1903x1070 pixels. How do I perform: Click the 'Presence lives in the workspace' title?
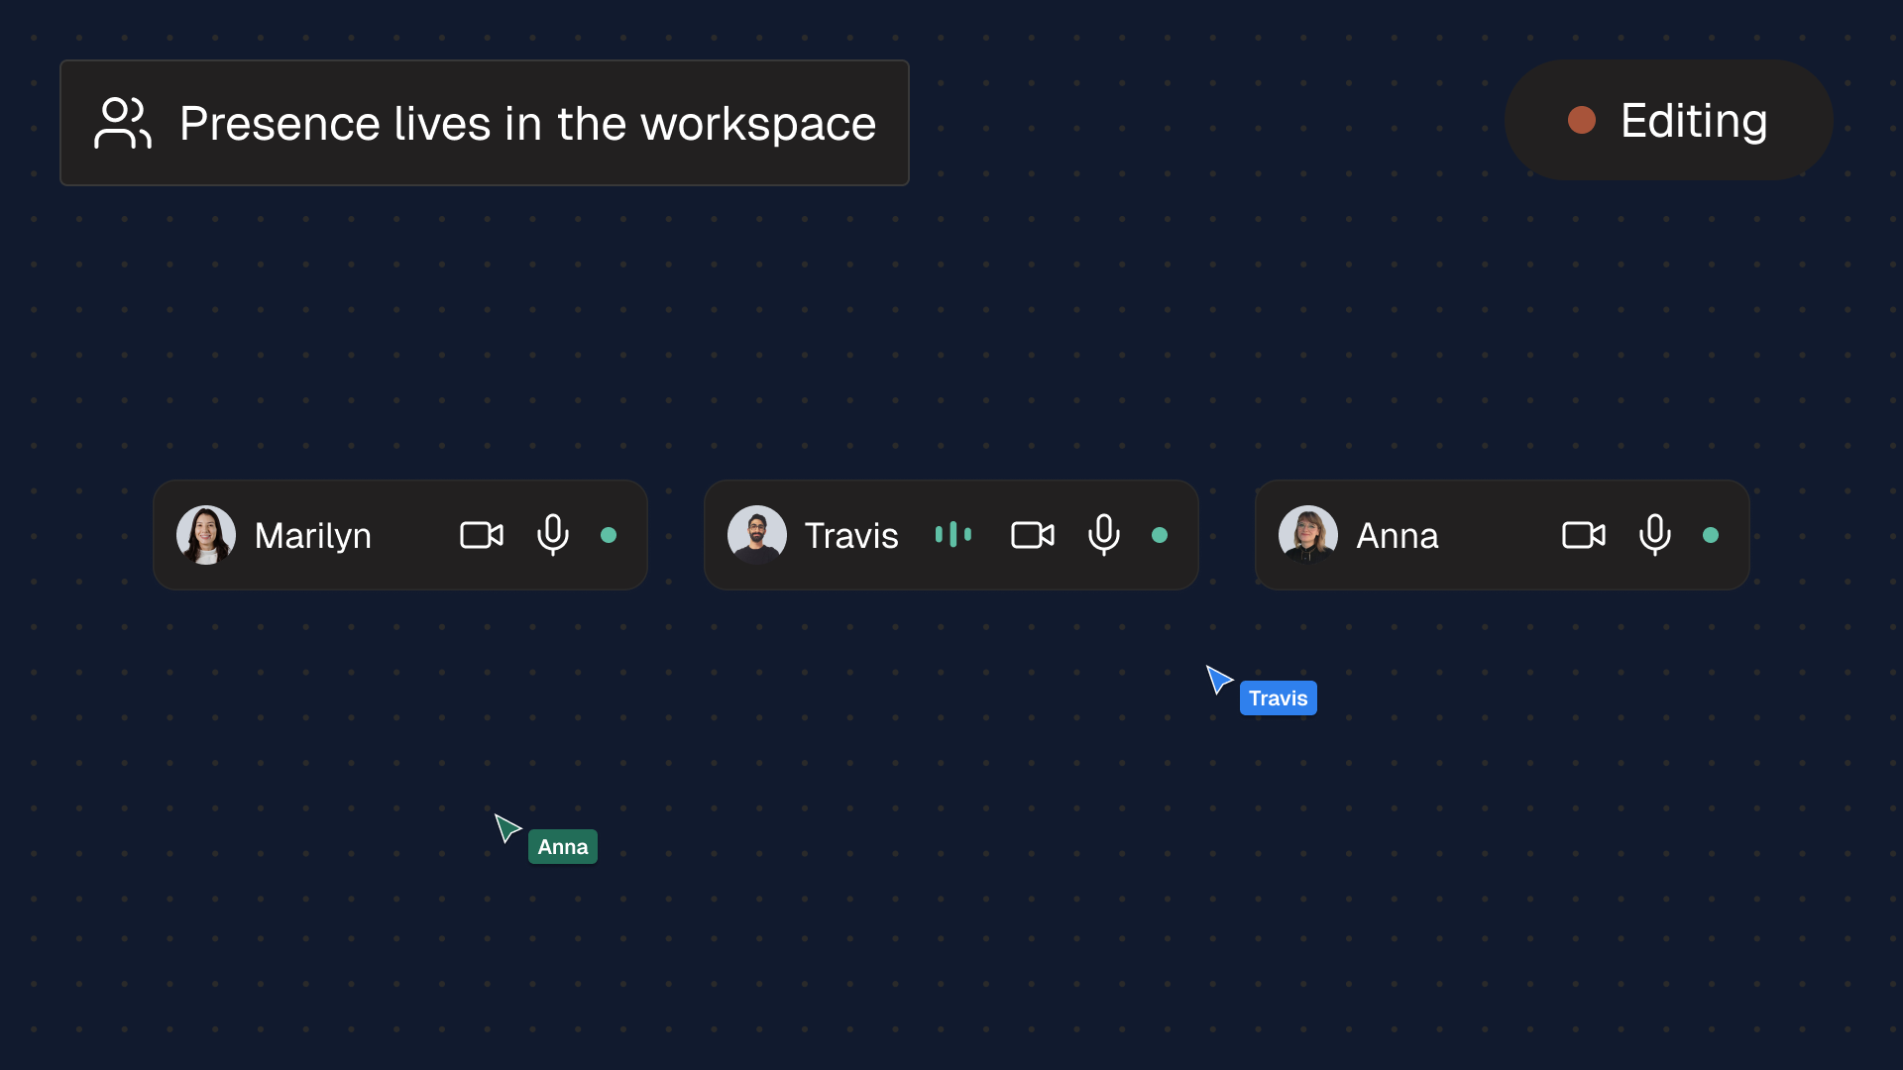point(527,124)
